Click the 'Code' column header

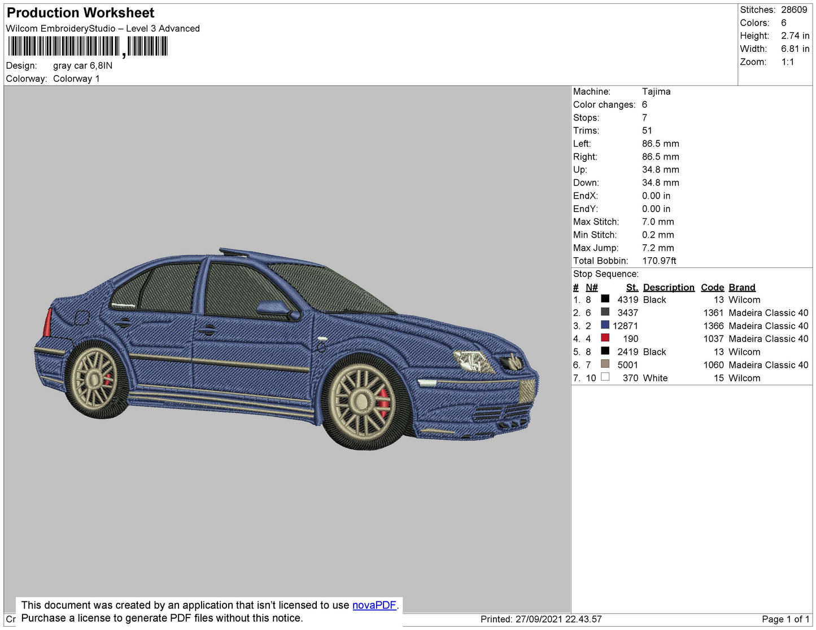coord(712,287)
